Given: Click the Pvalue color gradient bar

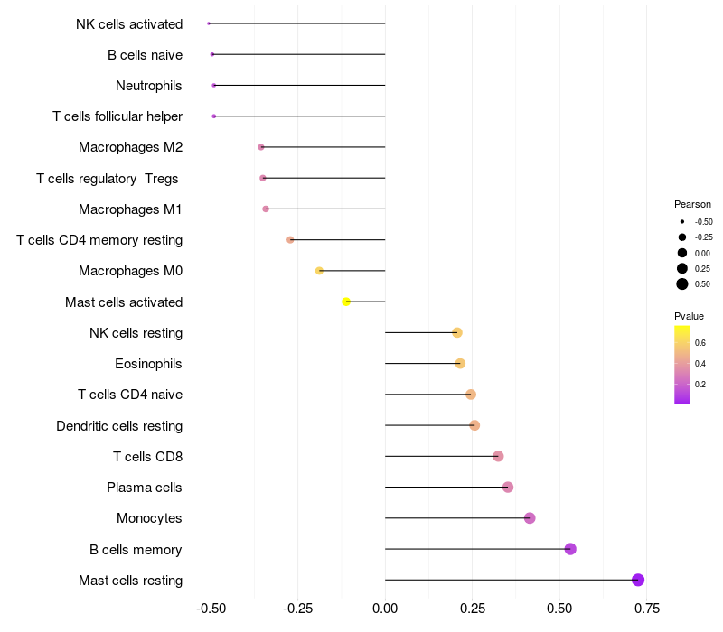Looking at the screenshot, I should click(682, 365).
